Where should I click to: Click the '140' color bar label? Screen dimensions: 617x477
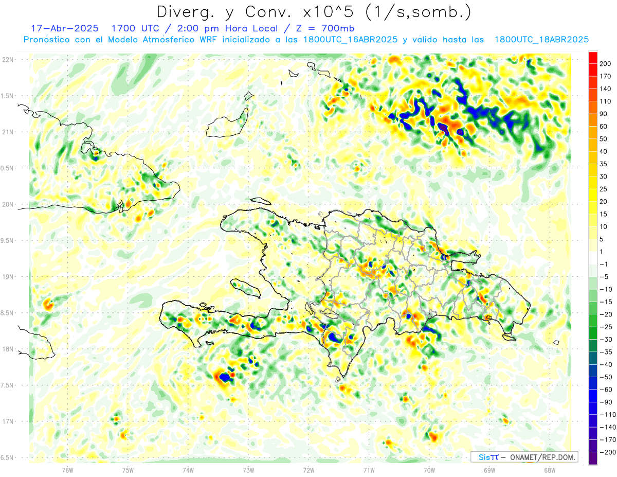[x=605, y=89]
